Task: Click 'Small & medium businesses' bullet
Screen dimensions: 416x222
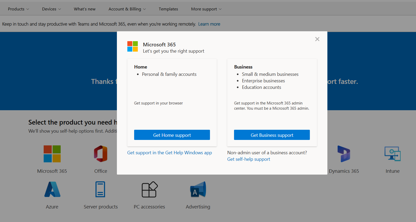Action: [270, 74]
